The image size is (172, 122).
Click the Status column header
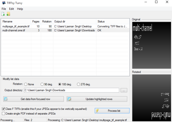113,21
